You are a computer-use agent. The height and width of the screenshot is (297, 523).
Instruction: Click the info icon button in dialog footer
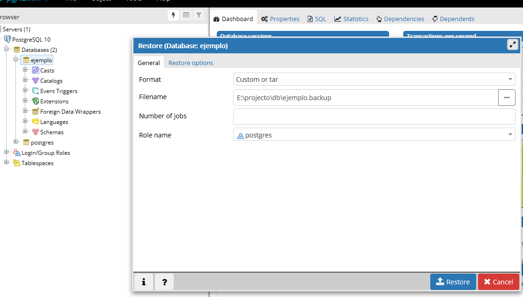144,282
